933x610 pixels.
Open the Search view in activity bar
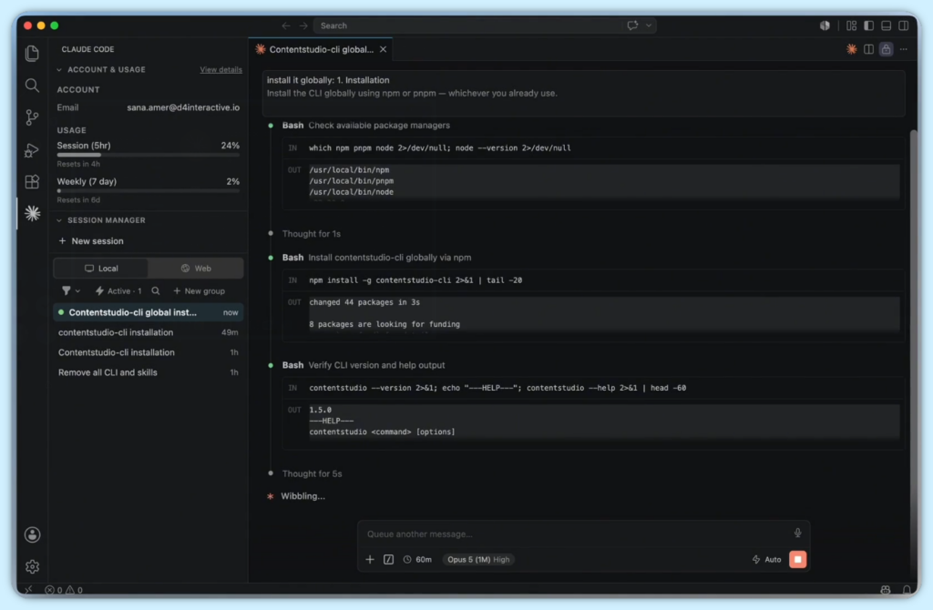pos(32,86)
